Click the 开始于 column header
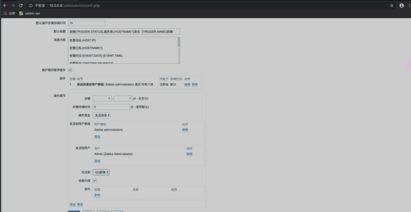Viewport: 411px width, 212px height. 164,79
